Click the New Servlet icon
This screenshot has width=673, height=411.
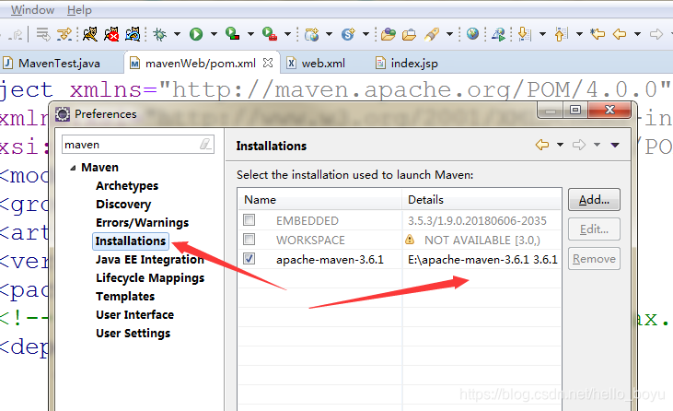point(349,34)
